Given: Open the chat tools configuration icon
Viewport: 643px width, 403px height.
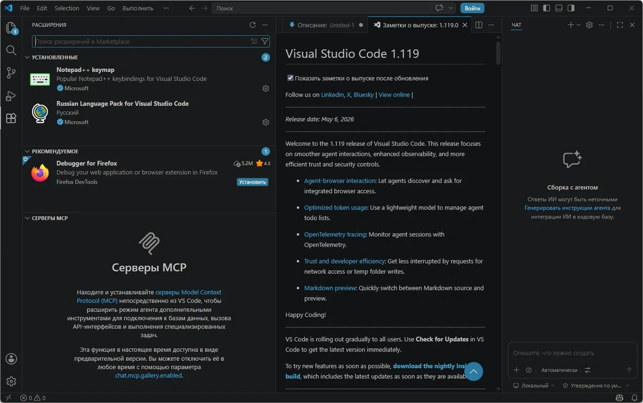Looking at the screenshot, I should click(588, 370).
